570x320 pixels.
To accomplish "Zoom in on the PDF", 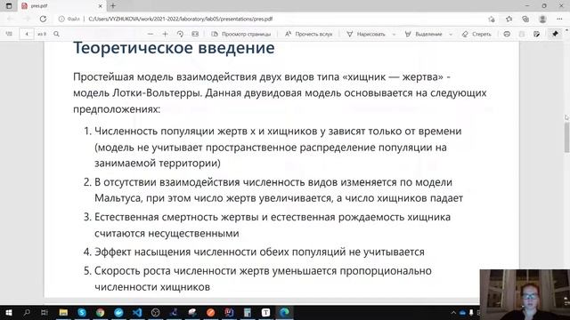I will (165, 34).
